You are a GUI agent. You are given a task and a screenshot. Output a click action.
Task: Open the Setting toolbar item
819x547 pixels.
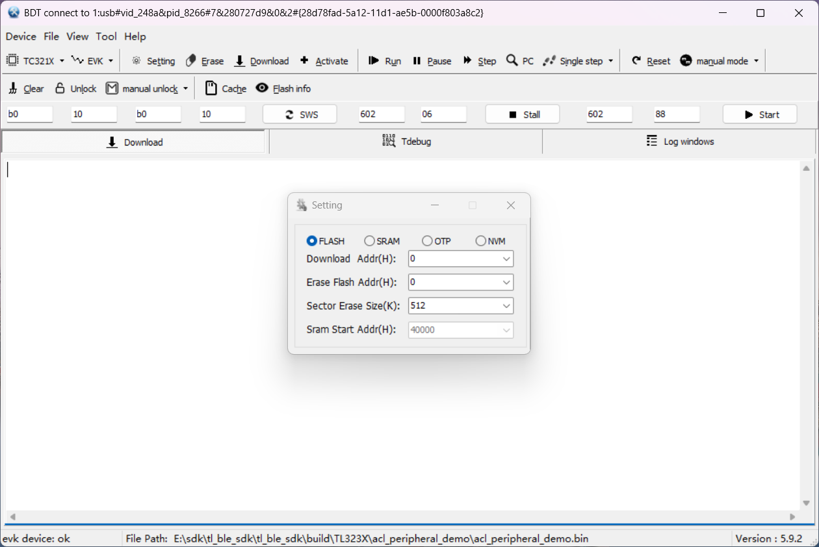pyautogui.click(x=153, y=61)
